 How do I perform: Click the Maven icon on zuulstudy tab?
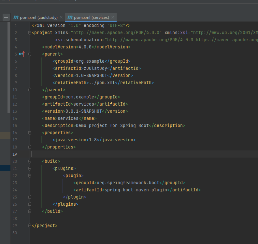[16, 17]
